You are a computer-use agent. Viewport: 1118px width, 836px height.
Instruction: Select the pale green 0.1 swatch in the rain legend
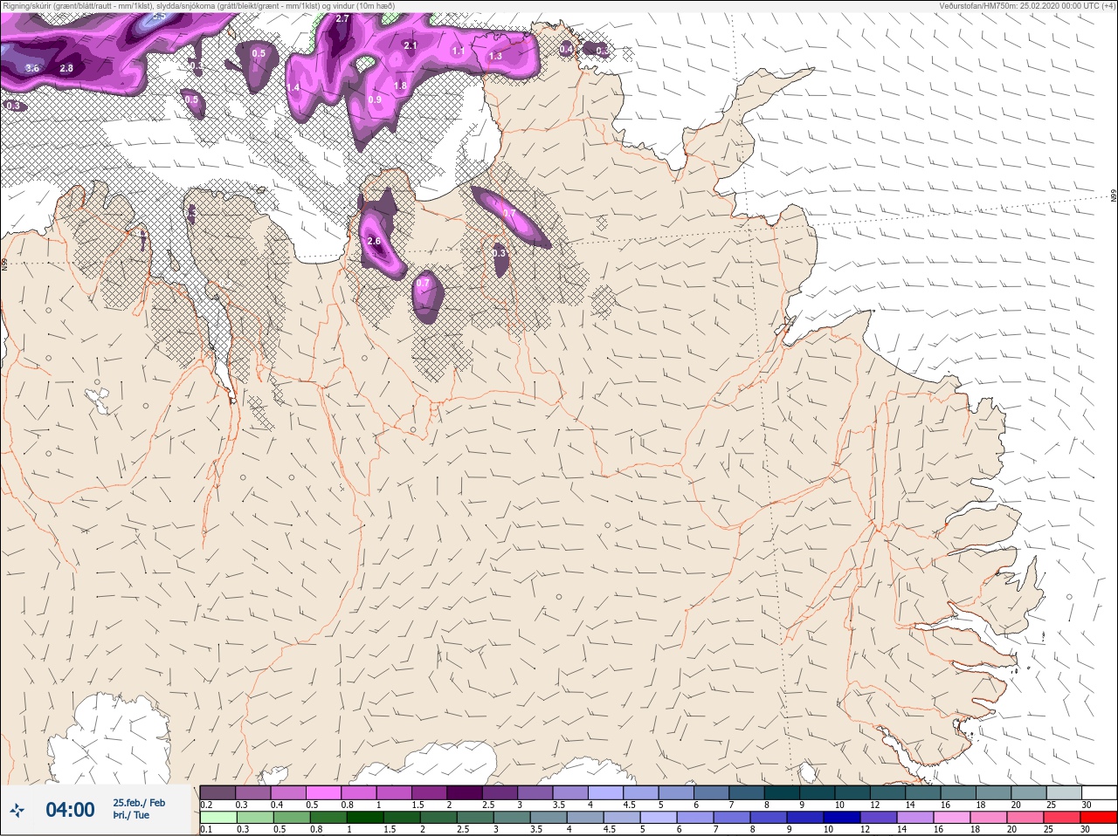click(217, 818)
